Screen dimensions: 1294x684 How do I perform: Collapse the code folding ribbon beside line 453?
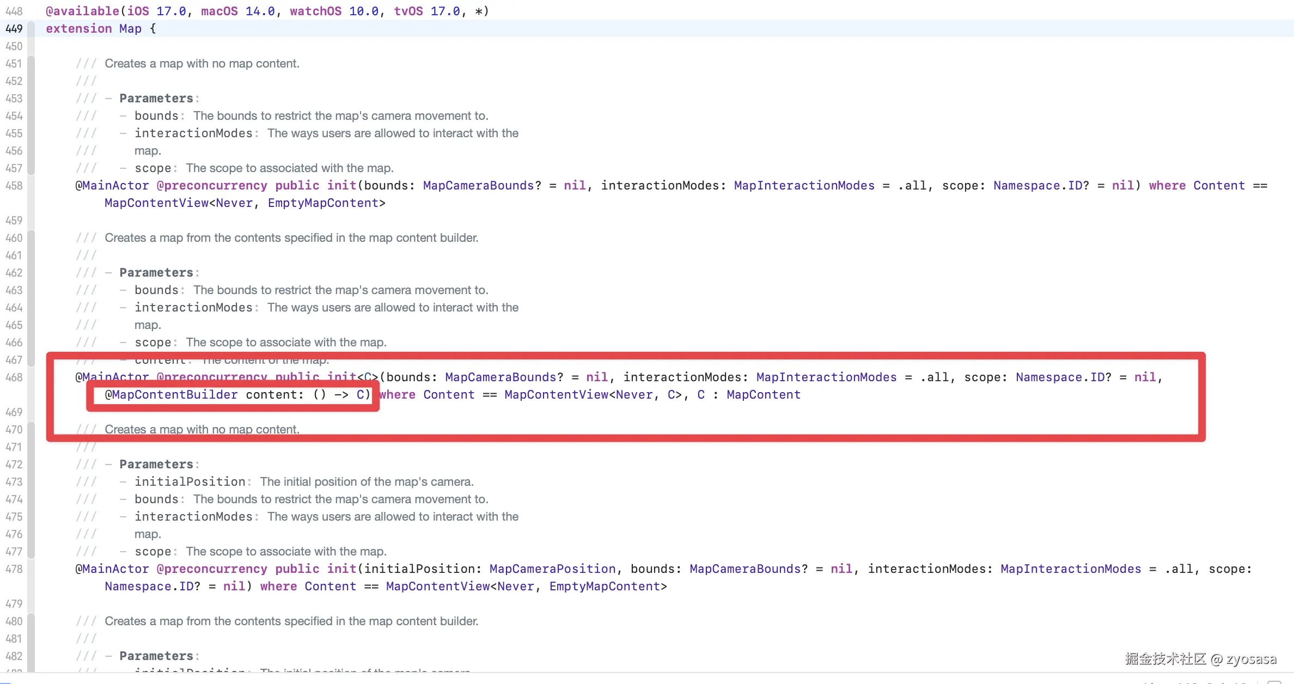(31, 99)
